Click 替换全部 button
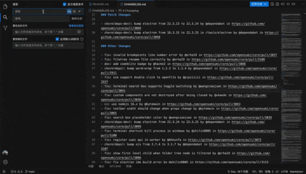Screen dimensions: 306x174 click(x=77, y=18)
